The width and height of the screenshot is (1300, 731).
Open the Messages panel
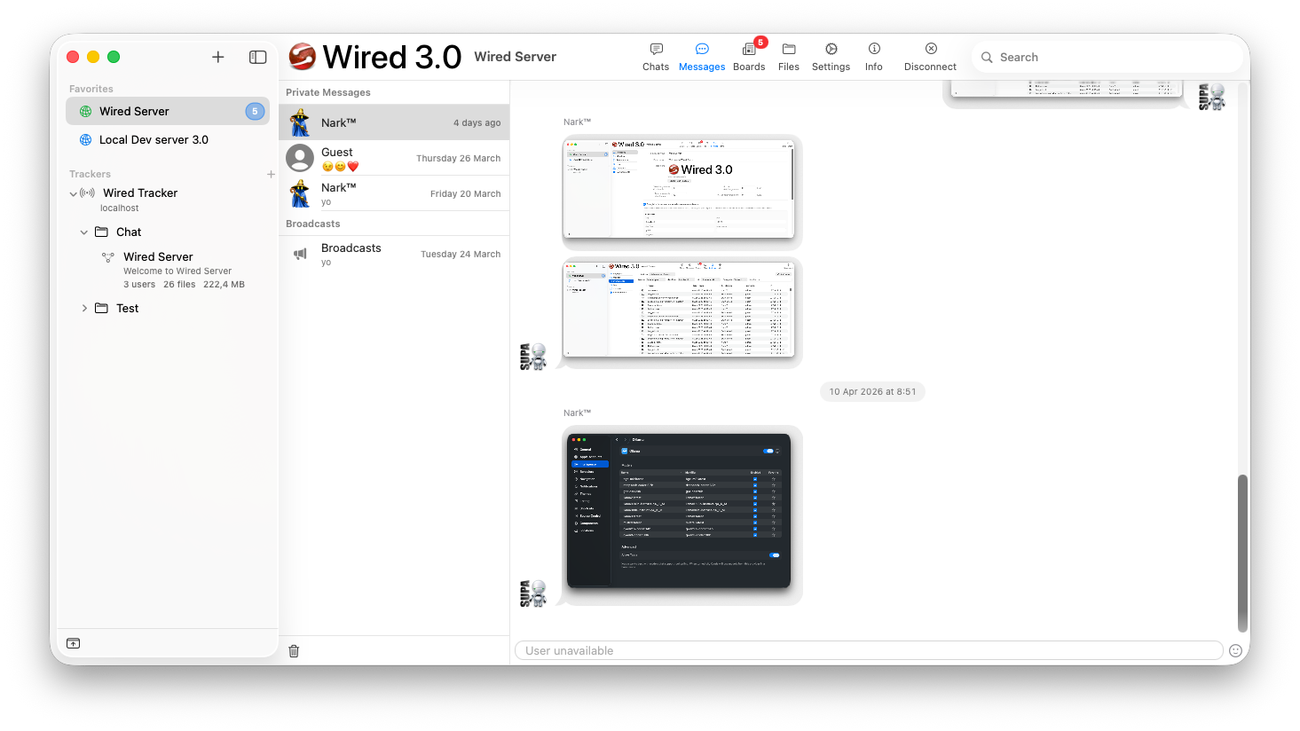[x=701, y=56]
